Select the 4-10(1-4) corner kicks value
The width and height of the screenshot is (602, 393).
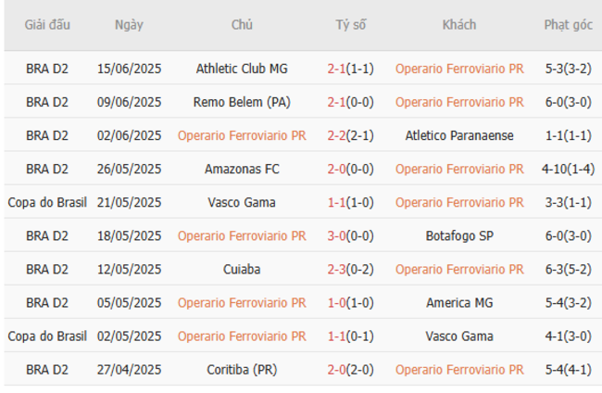pos(568,169)
